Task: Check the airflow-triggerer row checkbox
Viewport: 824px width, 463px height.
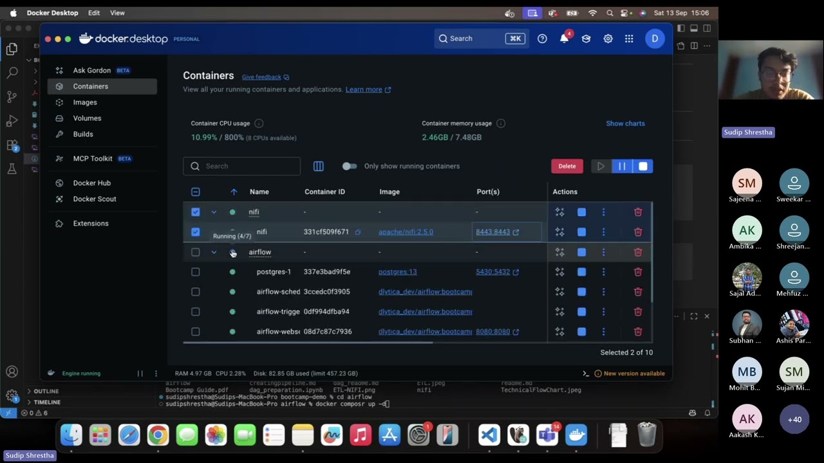Action: [196, 312]
